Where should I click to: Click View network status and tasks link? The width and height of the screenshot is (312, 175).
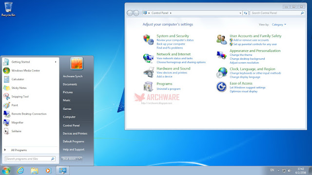175,58
